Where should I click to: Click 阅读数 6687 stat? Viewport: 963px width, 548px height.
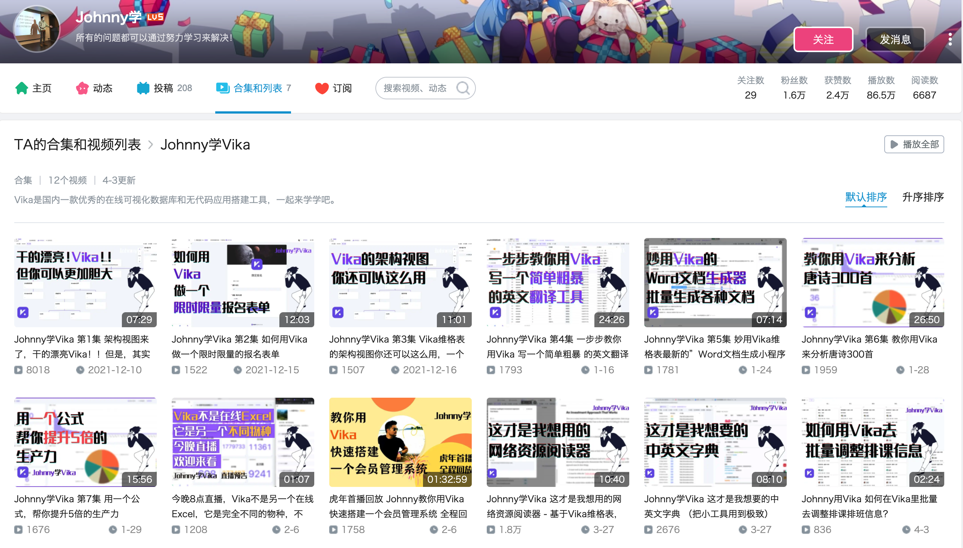[925, 88]
